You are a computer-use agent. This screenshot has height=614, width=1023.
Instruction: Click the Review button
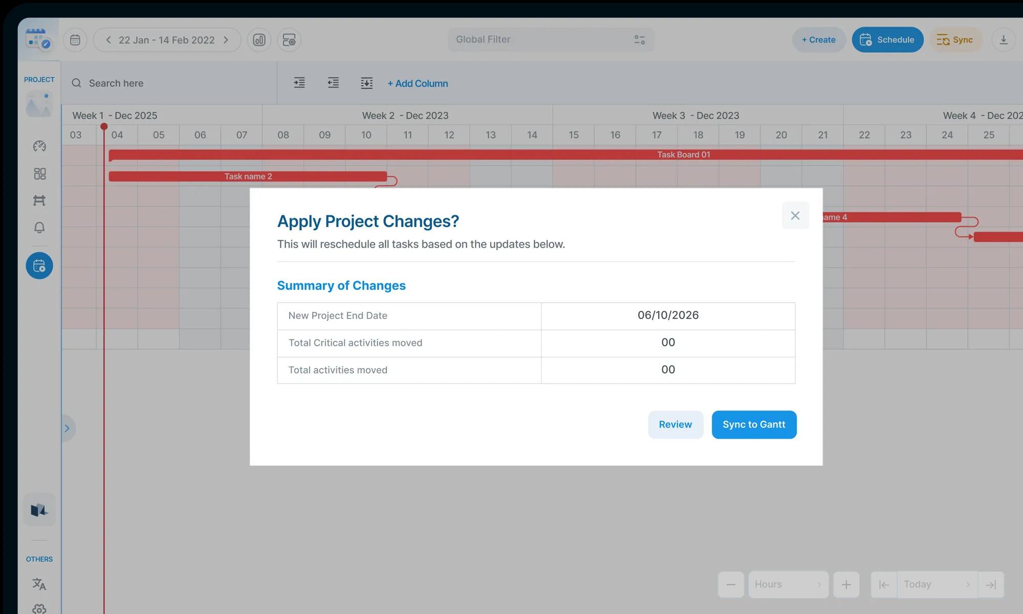point(676,424)
